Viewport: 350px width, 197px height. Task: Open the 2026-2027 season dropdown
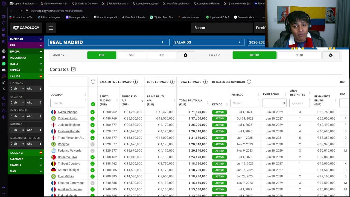coord(256,42)
